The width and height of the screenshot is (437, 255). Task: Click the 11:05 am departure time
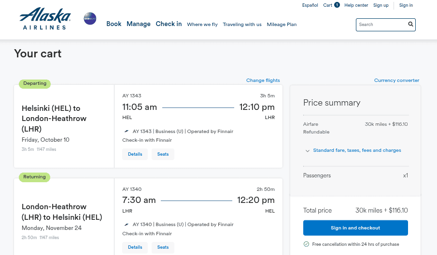[140, 107]
